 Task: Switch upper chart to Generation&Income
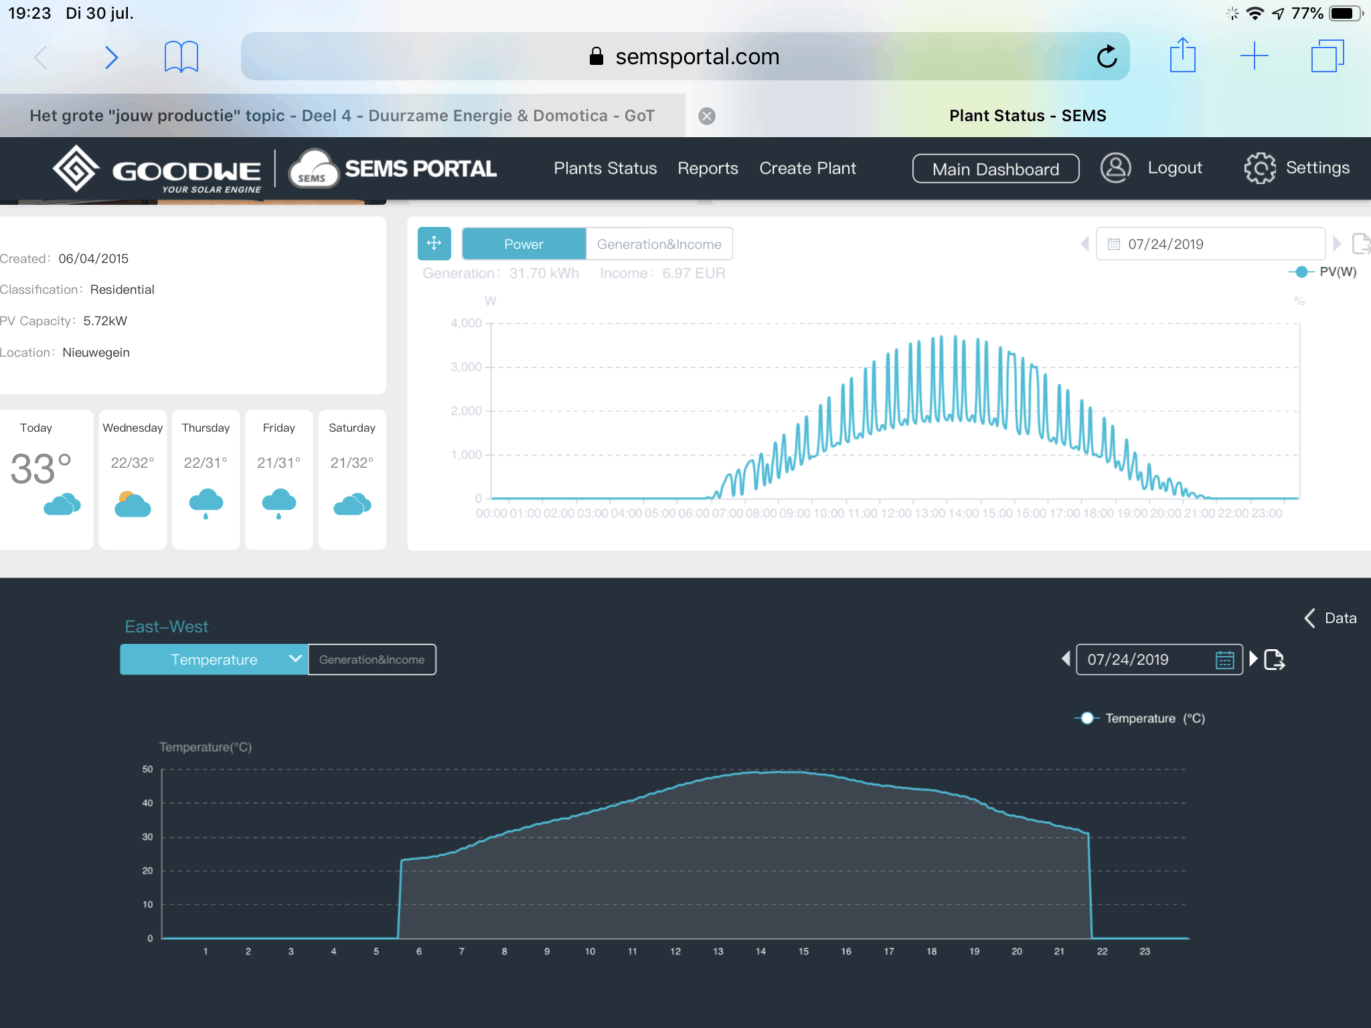(x=659, y=244)
